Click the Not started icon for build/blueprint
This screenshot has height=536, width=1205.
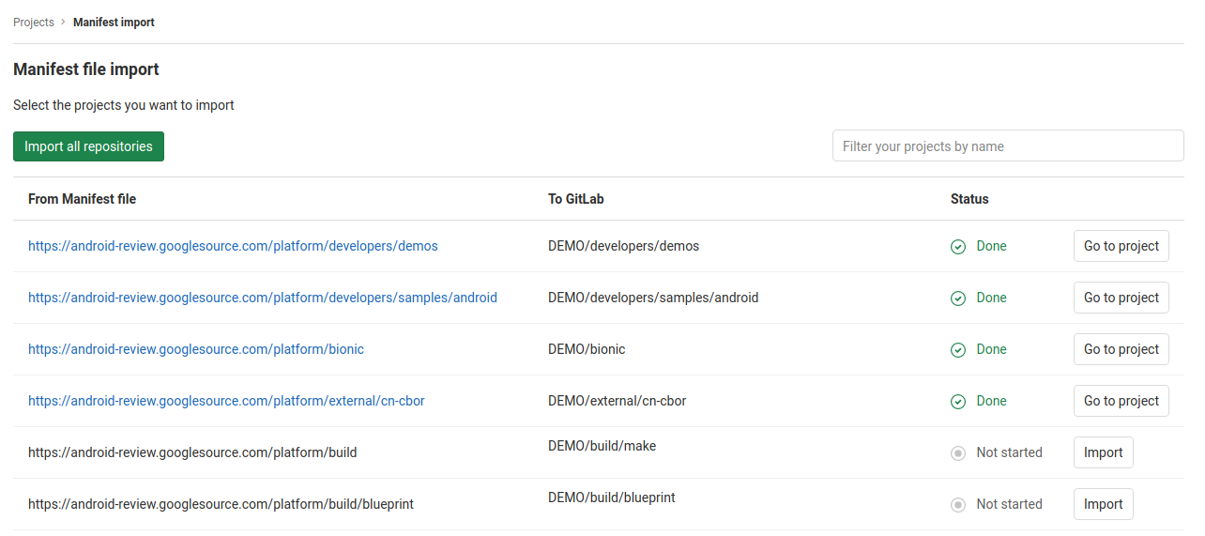click(x=958, y=505)
